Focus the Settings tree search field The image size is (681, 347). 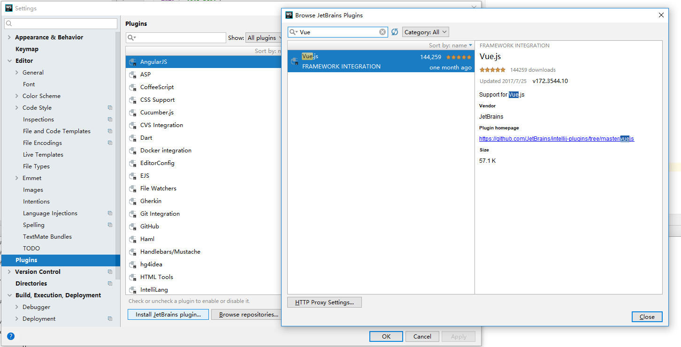pyautogui.click(x=61, y=23)
